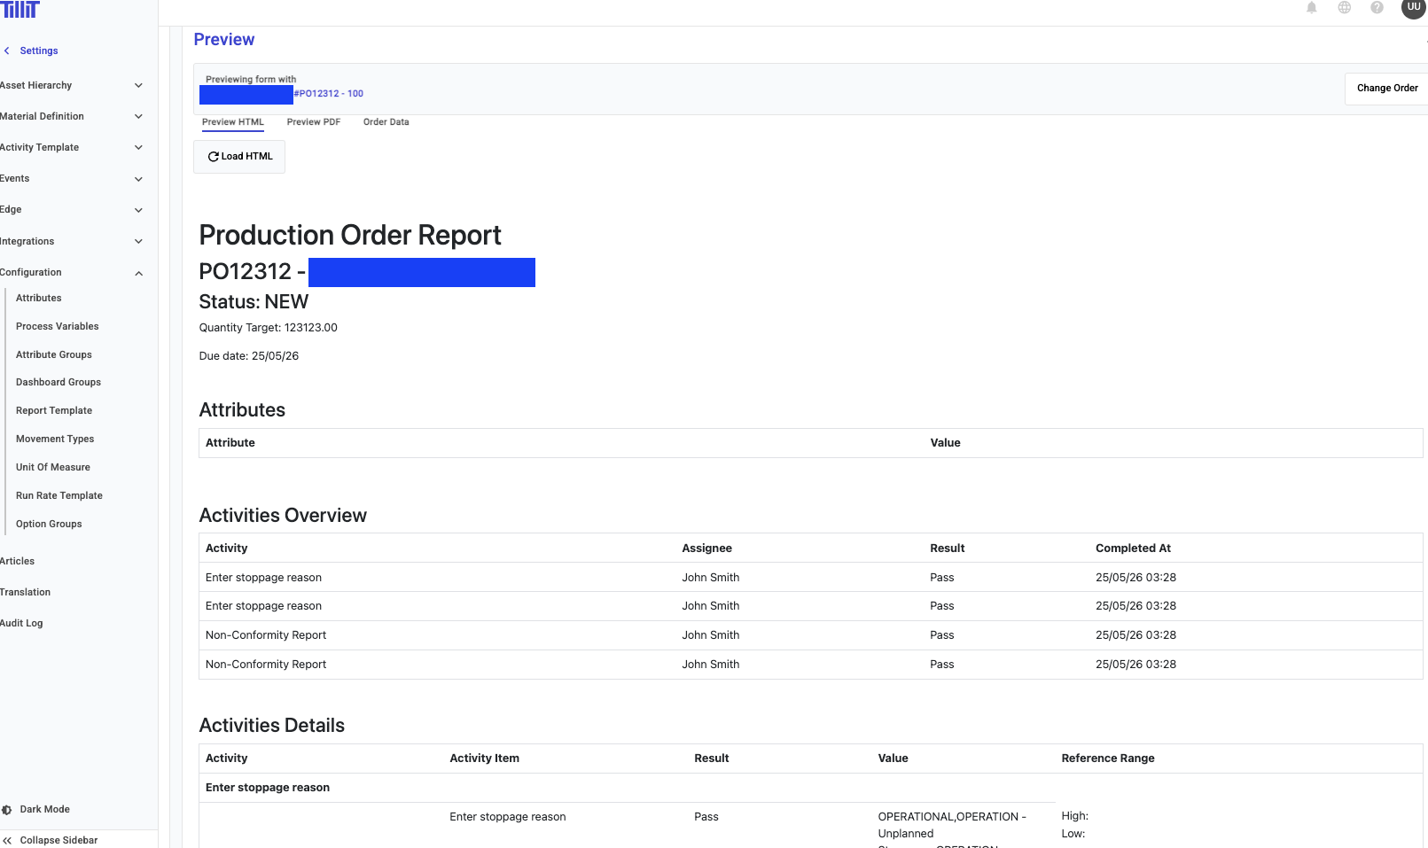Click the Preview heading
This screenshot has width=1428, height=848.
coord(224,40)
